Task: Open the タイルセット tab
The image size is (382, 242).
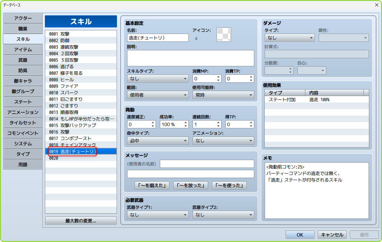Action: click(23, 123)
